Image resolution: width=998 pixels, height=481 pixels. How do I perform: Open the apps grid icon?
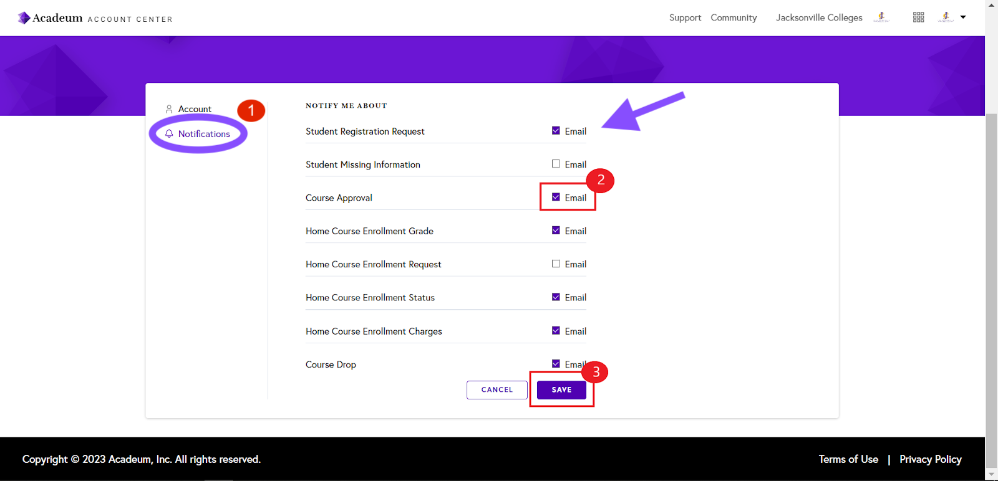pos(918,17)
